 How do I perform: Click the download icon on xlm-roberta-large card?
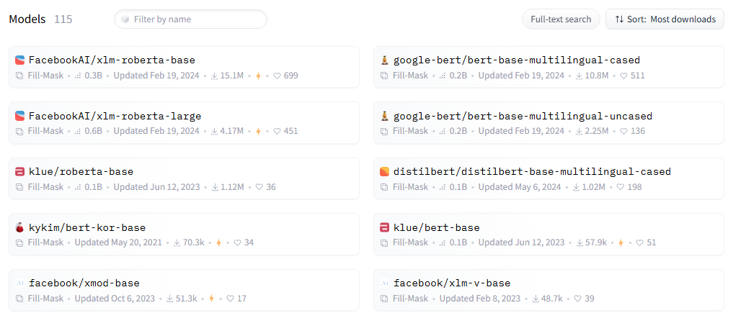coord(215,131)
